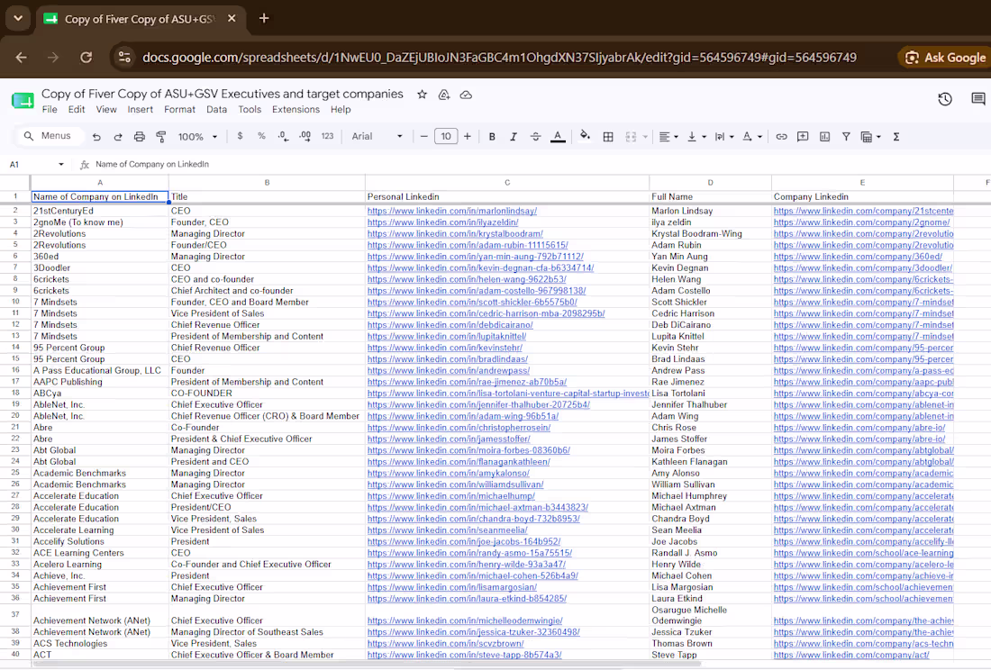Open the Vertical align dropdown

click(x=696, y=136)
